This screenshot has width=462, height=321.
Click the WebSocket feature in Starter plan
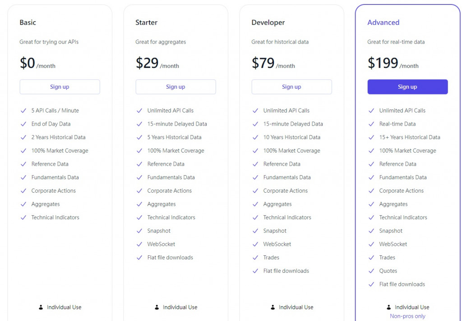pos(161,244)
